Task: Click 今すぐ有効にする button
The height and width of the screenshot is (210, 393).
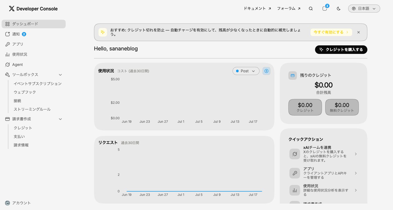Action: (331, 32)
